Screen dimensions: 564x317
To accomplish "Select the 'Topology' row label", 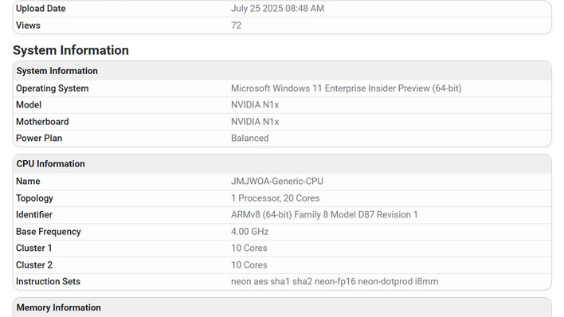I will tap(34, 198).
